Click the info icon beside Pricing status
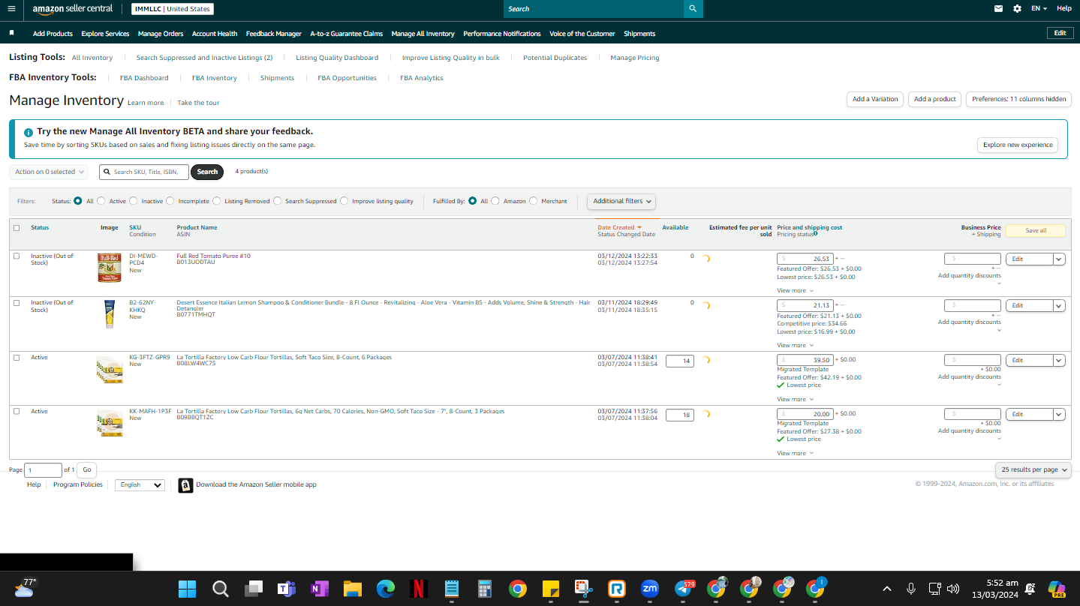The height and width of the screenshot is (606, 1080). (816, 234)
